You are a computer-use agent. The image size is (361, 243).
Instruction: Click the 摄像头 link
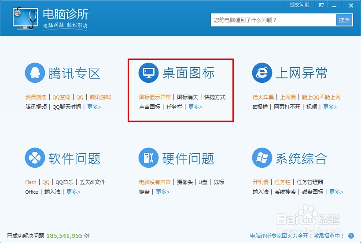click(x=184, y=182)
